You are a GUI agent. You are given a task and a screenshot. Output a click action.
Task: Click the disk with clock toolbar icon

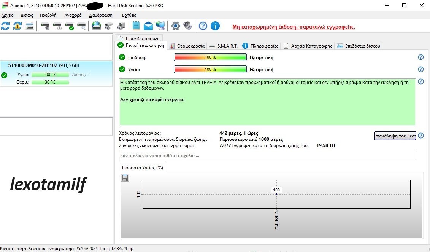[x=57, y=26]
